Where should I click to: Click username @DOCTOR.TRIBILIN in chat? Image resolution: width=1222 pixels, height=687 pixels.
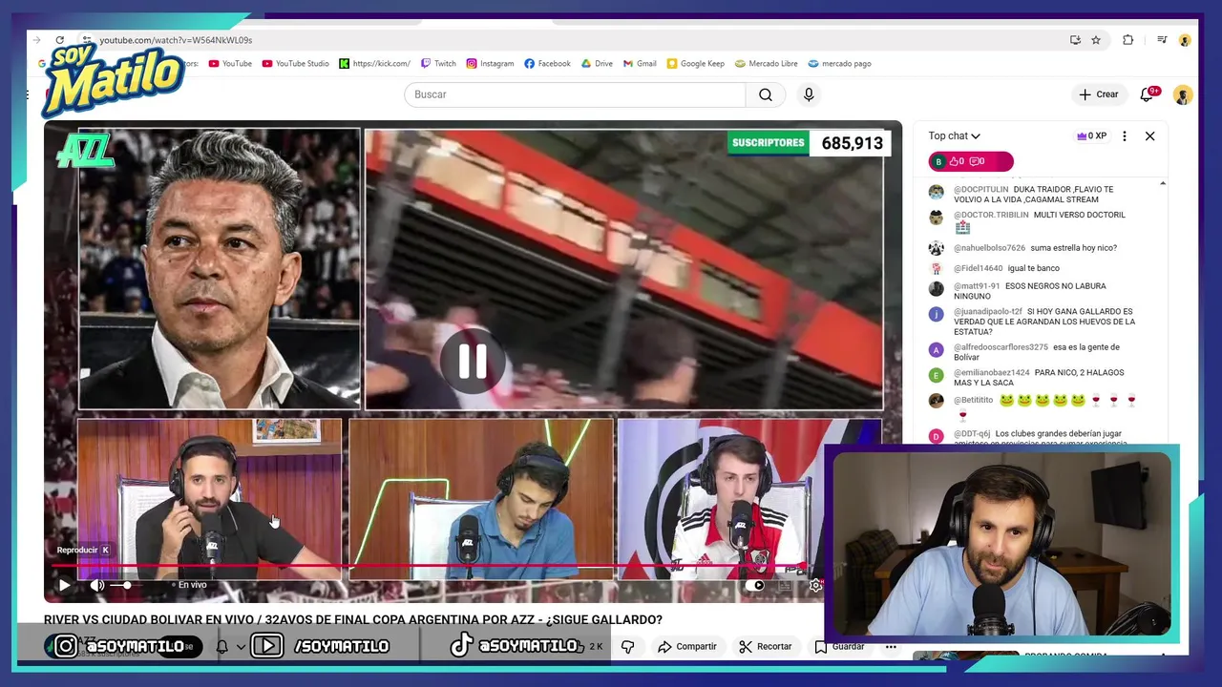tap(991, 216)
